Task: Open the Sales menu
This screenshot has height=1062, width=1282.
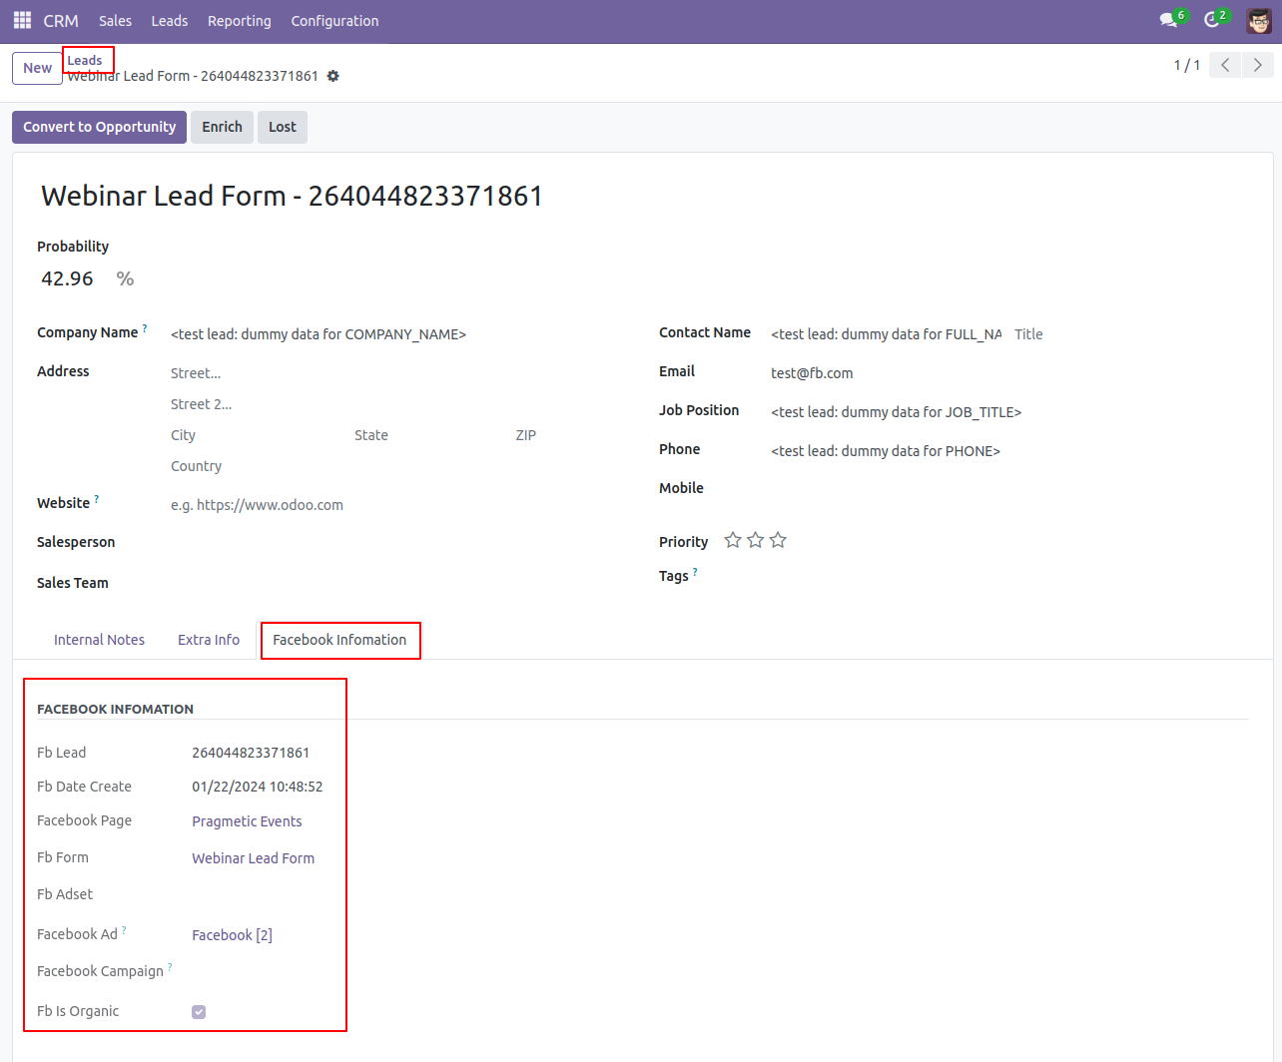Action: pyautogui.click(x=115, y=20)
